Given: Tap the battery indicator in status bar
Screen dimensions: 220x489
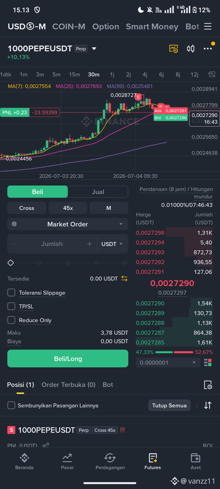Looking at the screenshot, I should point(195,10).
